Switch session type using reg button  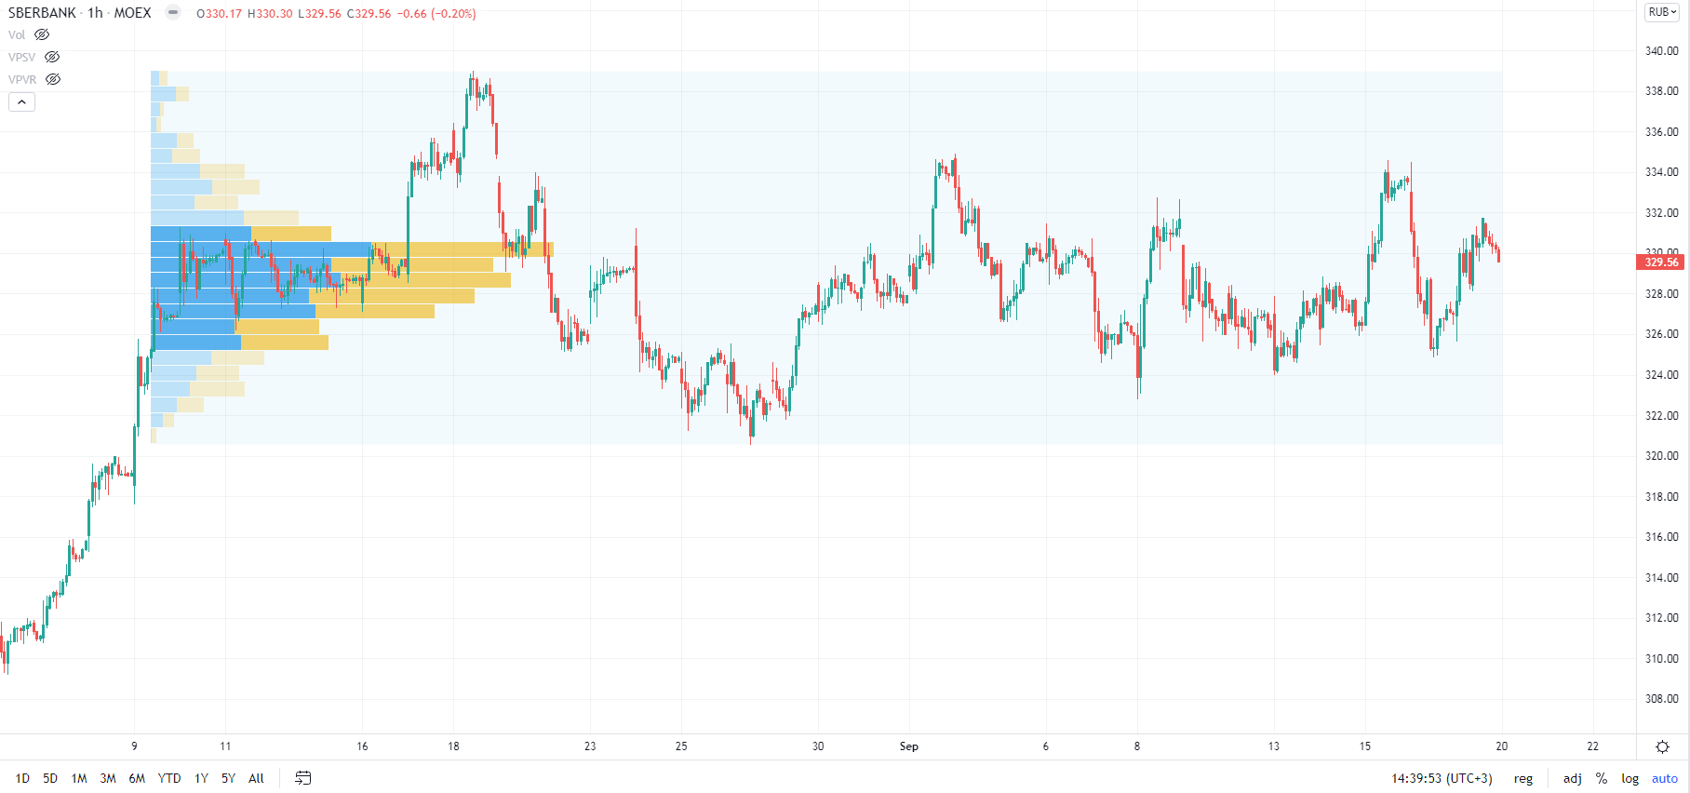tap(1523, 778)
